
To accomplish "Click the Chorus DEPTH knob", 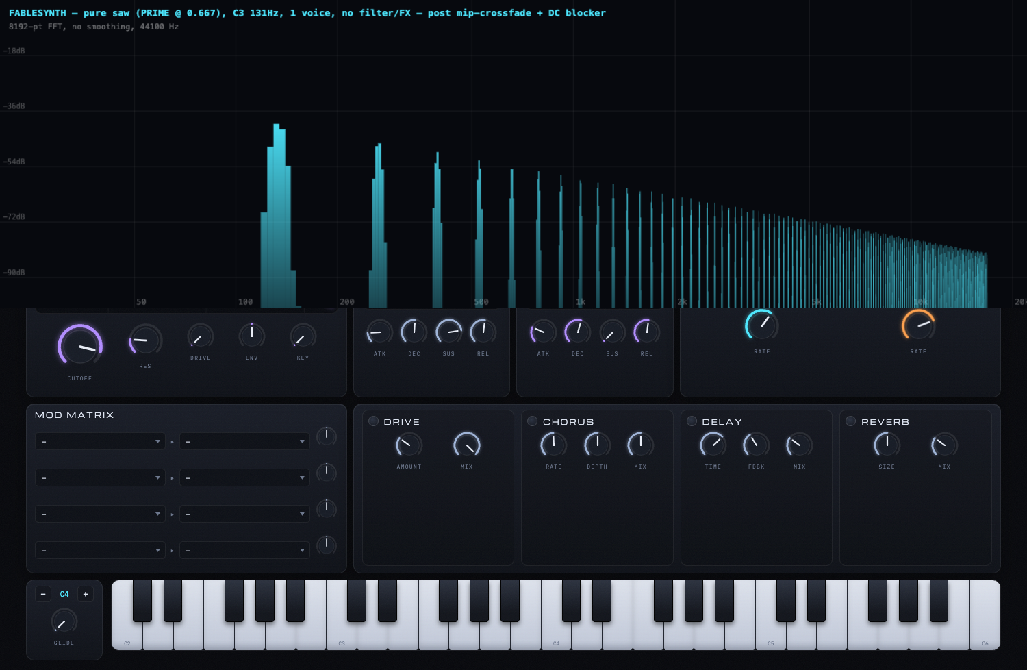I will click(x=597, y=445).
